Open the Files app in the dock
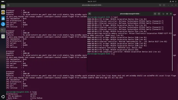Image resolution: width=178 pixels, height=100 pixels. [x=3, y=6]
